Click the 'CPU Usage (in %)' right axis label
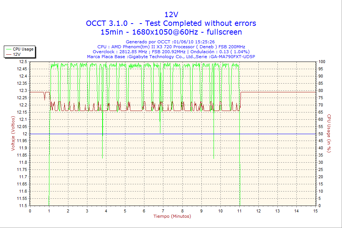Viewport: 342px width, 228px height. click(x=329, y=133)
